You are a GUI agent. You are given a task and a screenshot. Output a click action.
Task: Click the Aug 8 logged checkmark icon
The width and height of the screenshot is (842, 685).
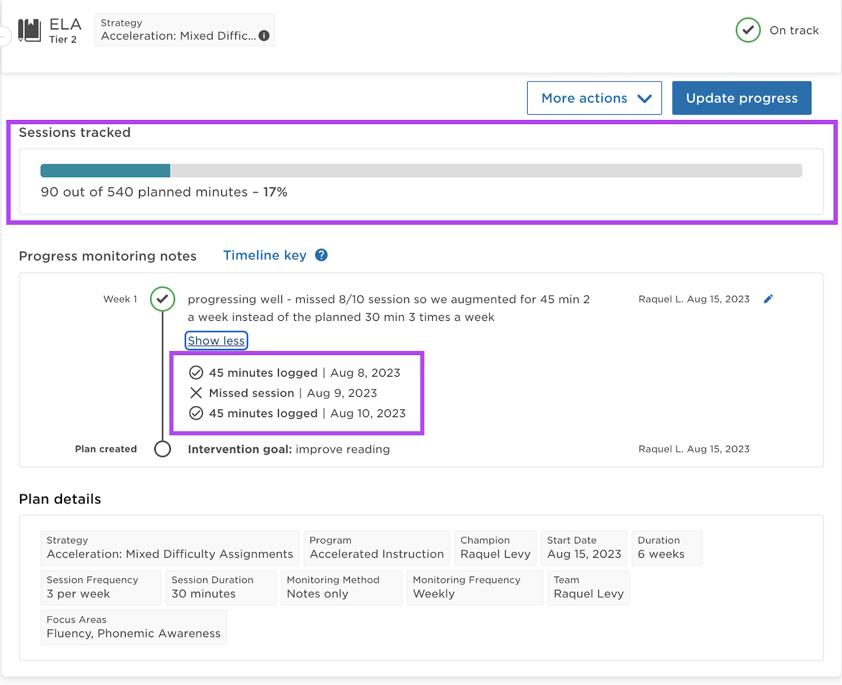click(x=196, y=373)
